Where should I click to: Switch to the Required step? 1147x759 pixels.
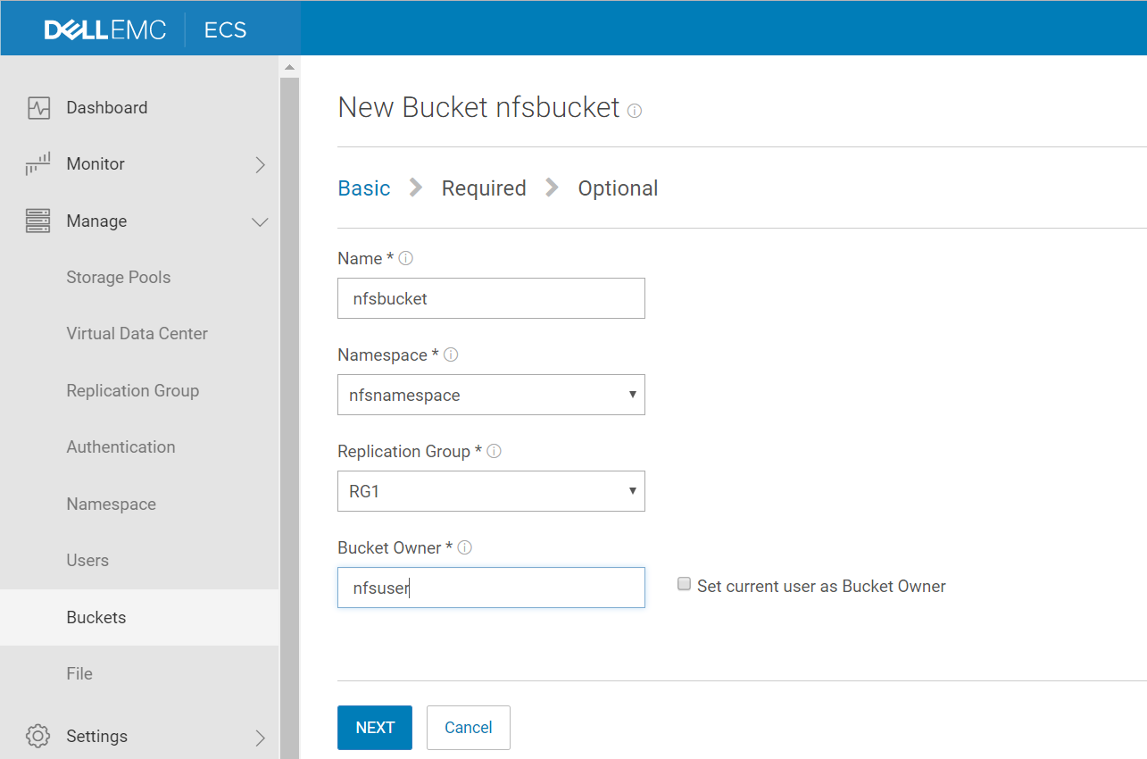point(484,188)
